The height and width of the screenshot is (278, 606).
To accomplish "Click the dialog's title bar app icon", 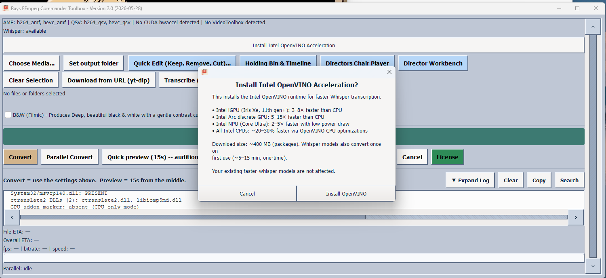I will click(204, 72).
